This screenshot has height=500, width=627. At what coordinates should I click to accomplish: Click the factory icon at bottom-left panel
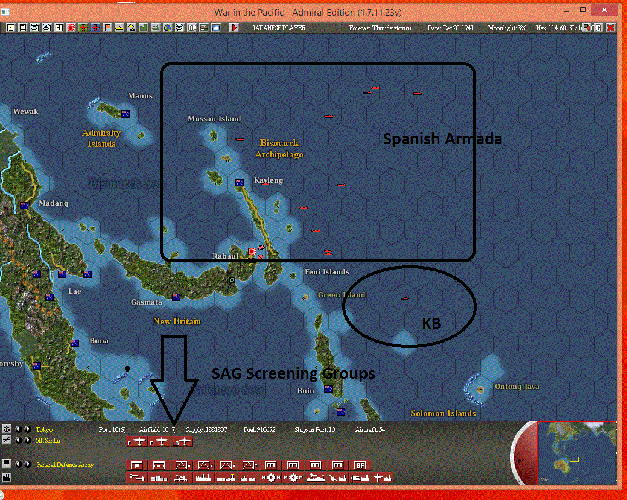[x=7, y=477]
